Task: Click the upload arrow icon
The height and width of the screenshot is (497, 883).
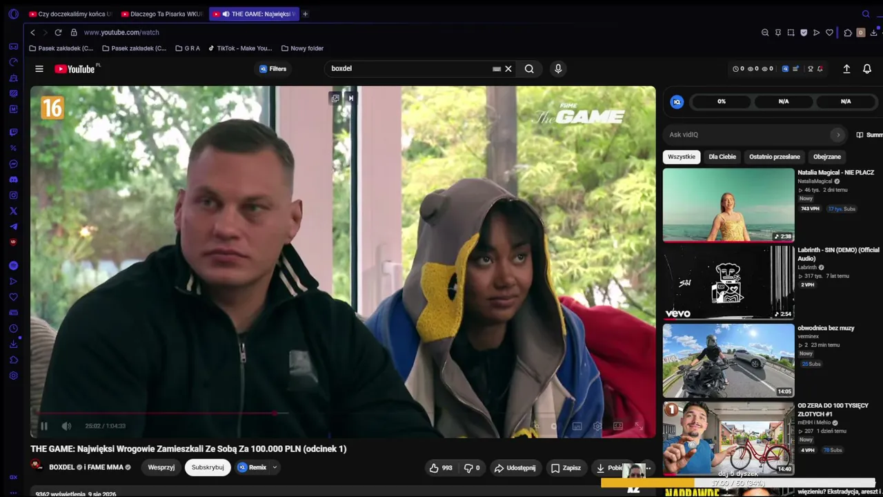Action: pos(846,69)
